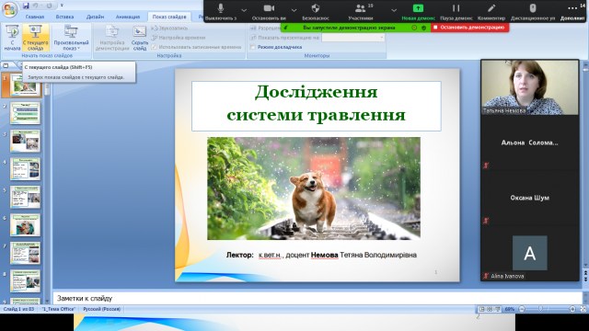Select slide 4 thumbnail

25,169
